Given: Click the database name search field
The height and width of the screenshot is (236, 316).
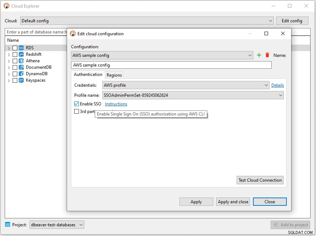Looking at the screenshot, I should (36, 32).
